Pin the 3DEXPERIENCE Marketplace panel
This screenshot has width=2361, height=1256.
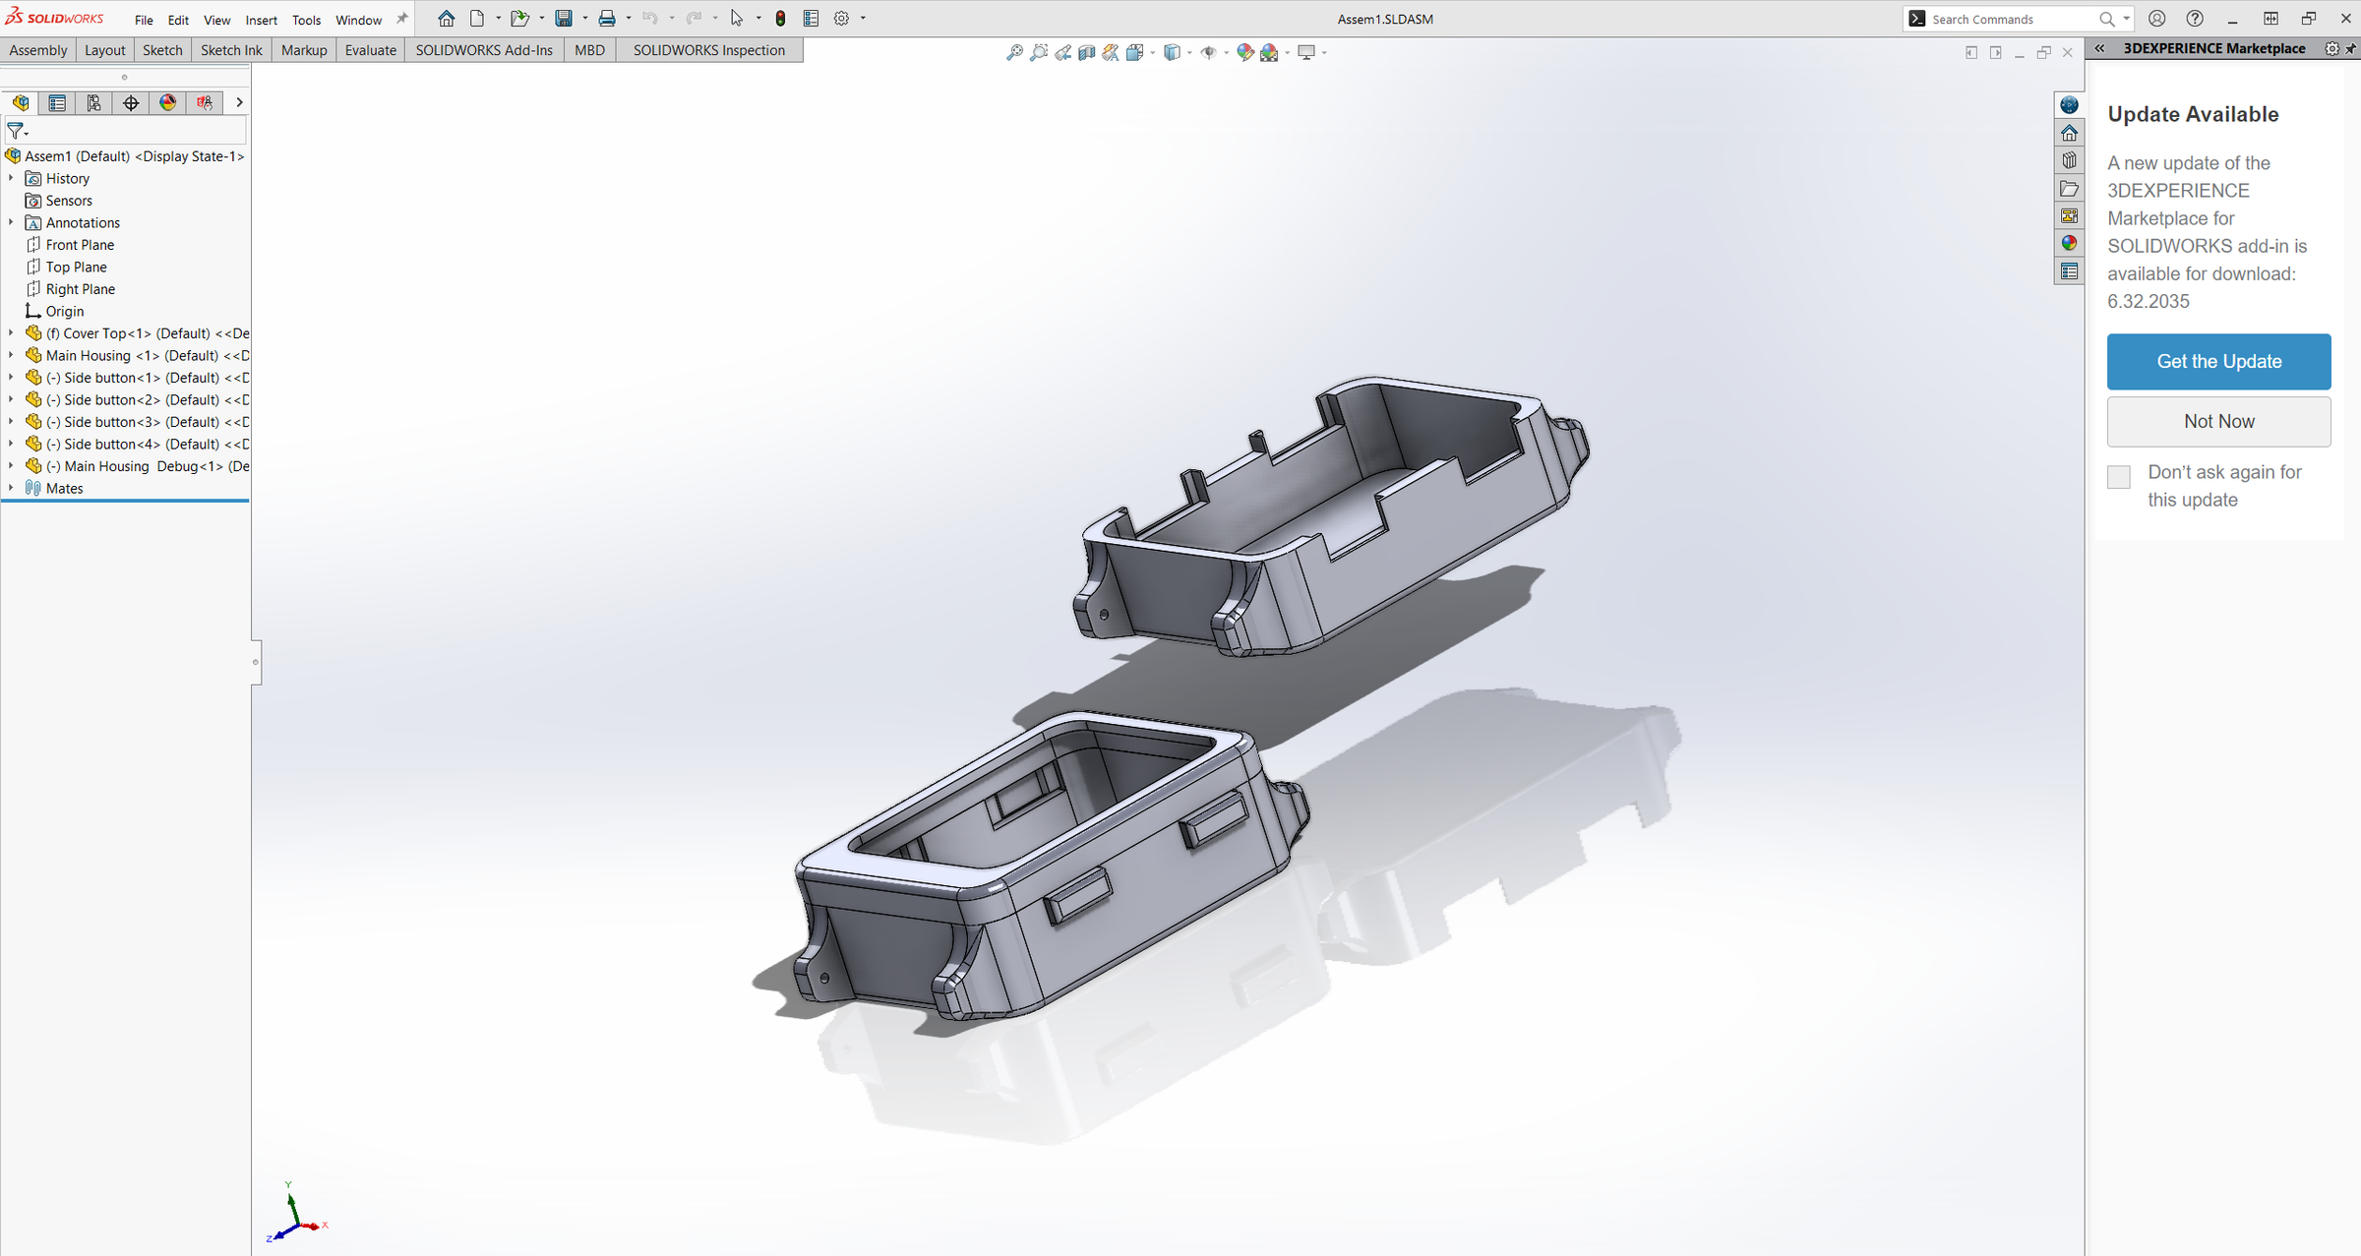click(2351, 48)
